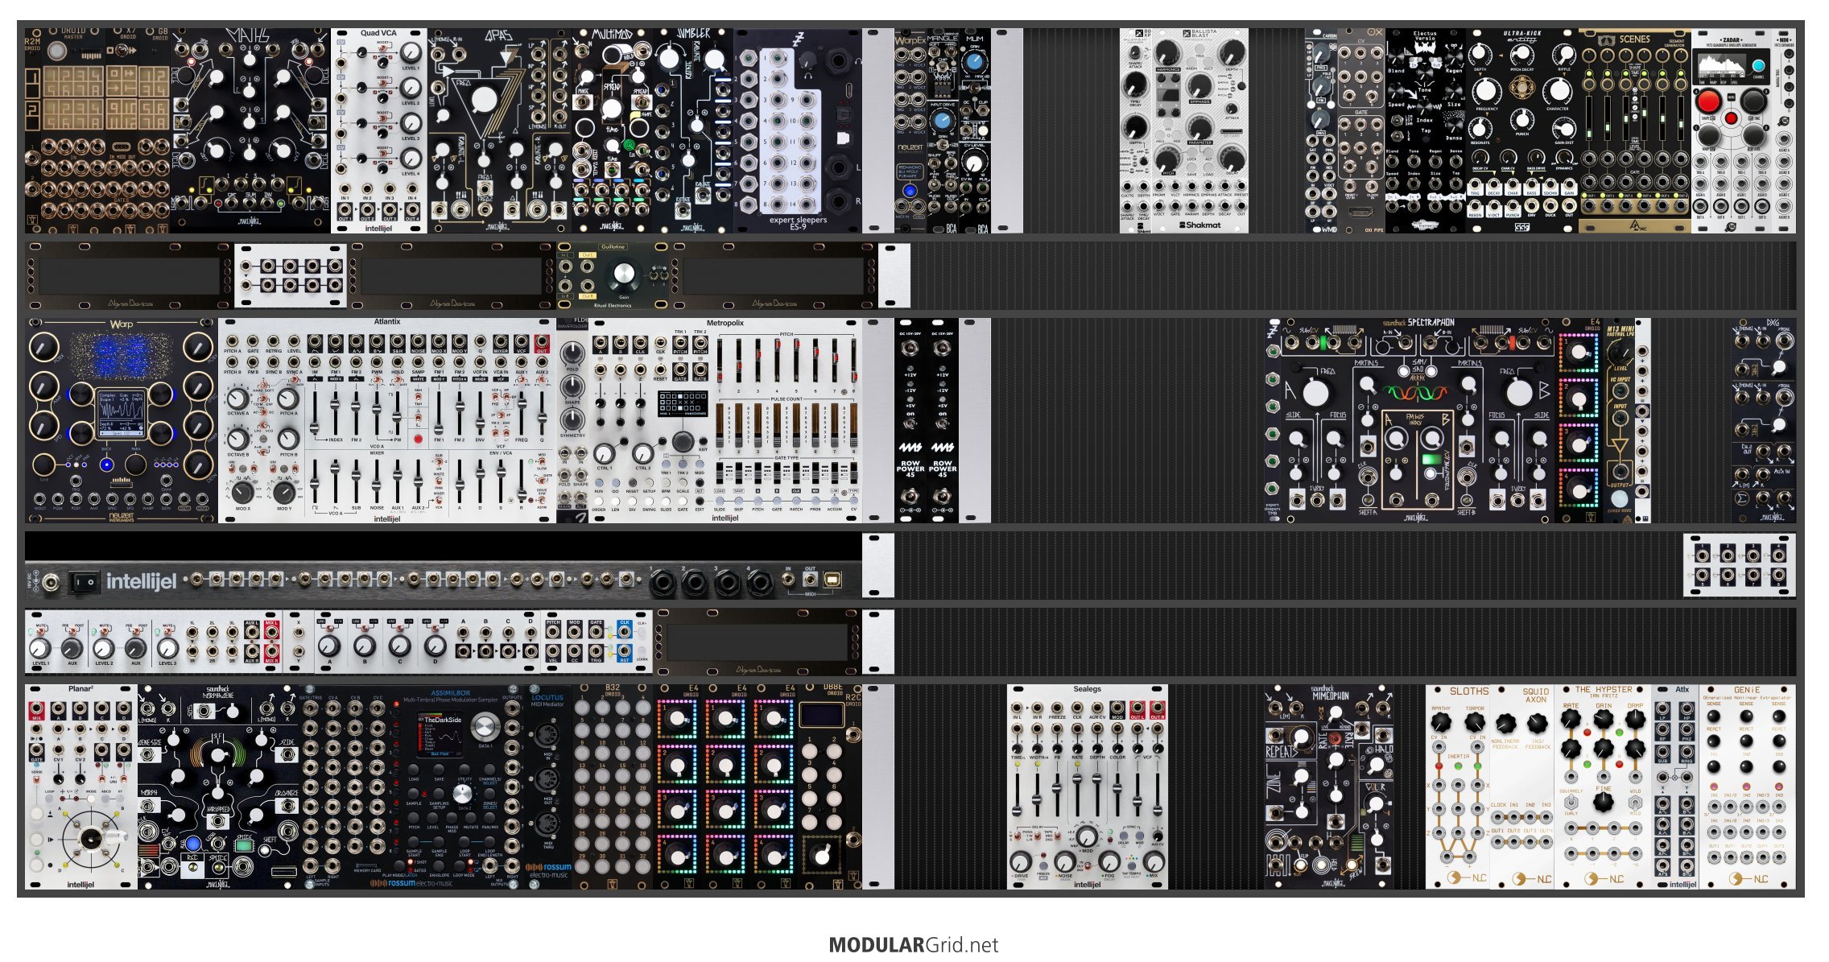Select the Make Noise Maths module
1829x962 pixels.
click(x=250, y=131)
